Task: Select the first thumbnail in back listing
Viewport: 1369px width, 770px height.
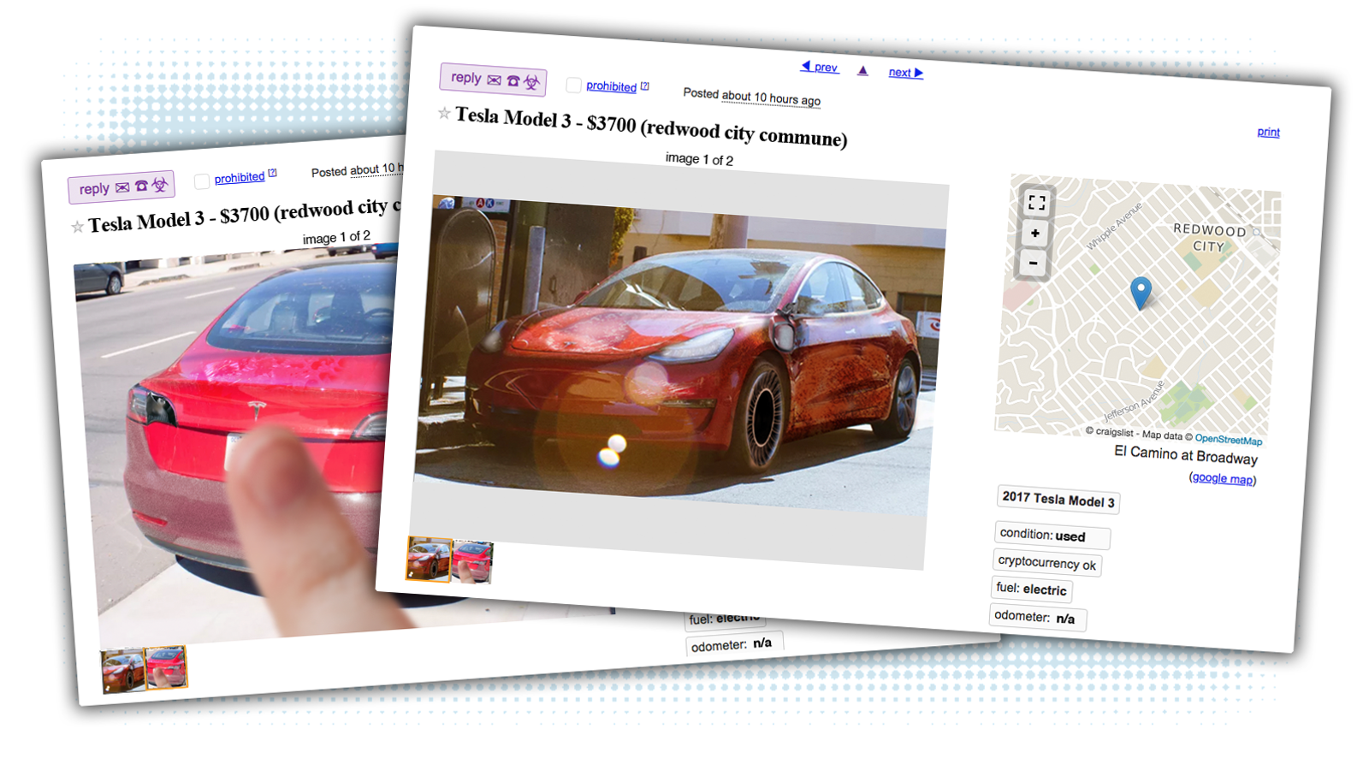Action: (123, 671)
